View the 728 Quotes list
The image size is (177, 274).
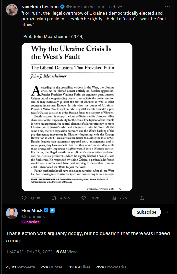point(52,267)
